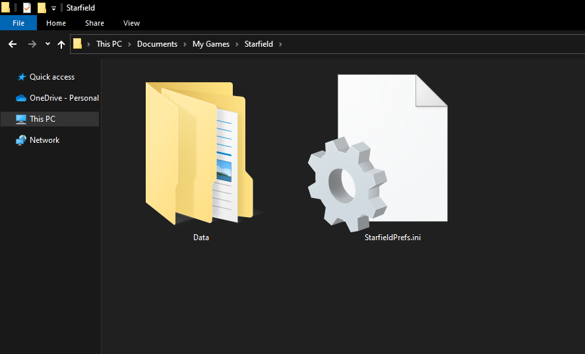Click address bar folder icon
585x354 pixels.
pos(77,44)
